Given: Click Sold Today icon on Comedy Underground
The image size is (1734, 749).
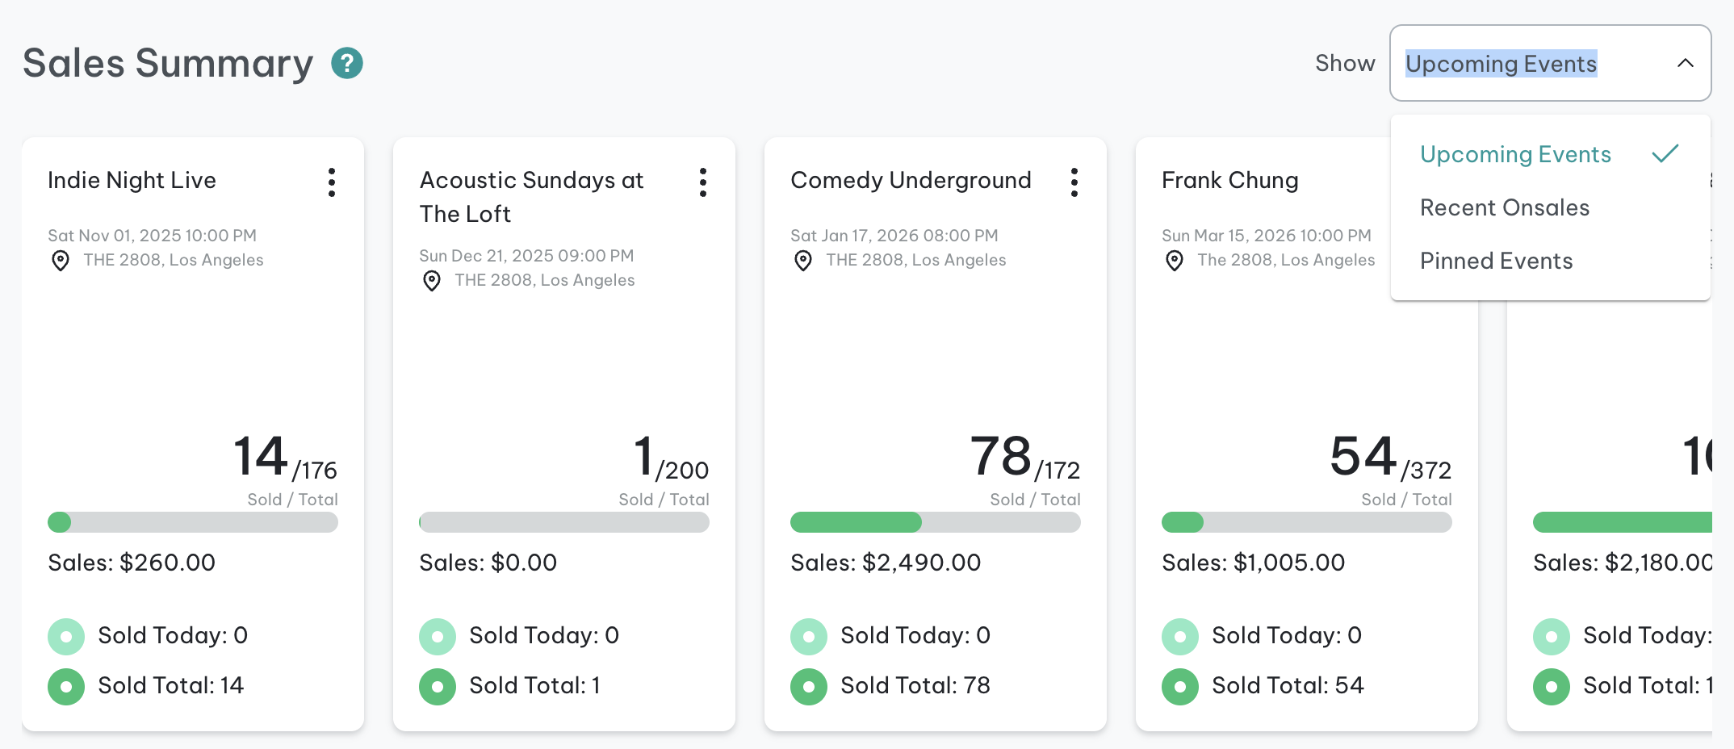Looking at the screenshot, I should 809,637.
